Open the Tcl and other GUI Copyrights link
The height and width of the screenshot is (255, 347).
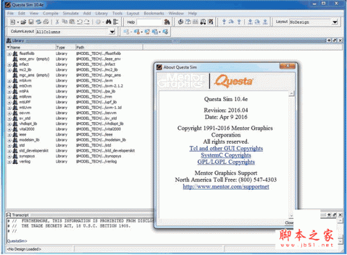coord(226,148)
